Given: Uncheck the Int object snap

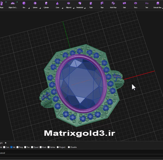Looking at the screenshot, I should tap(11, 147).
